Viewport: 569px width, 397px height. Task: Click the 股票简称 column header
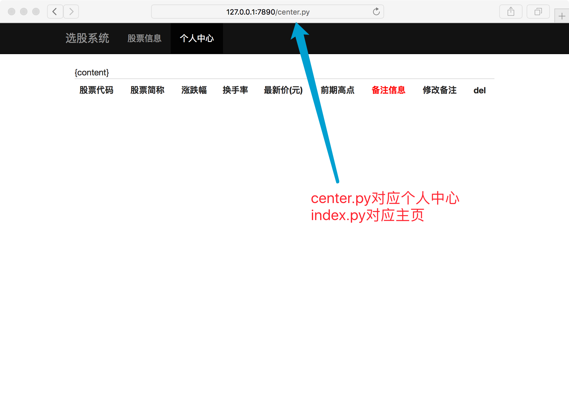pos(147,90)
